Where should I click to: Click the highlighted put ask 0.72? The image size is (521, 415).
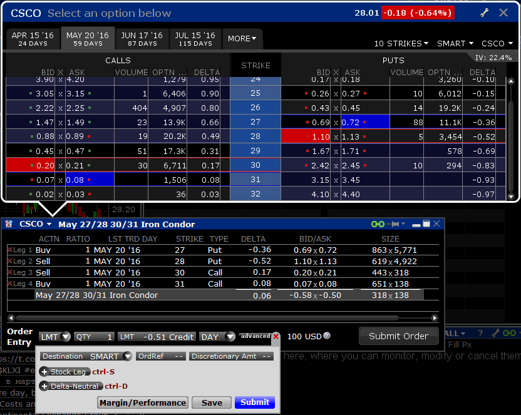coord(365,122)
